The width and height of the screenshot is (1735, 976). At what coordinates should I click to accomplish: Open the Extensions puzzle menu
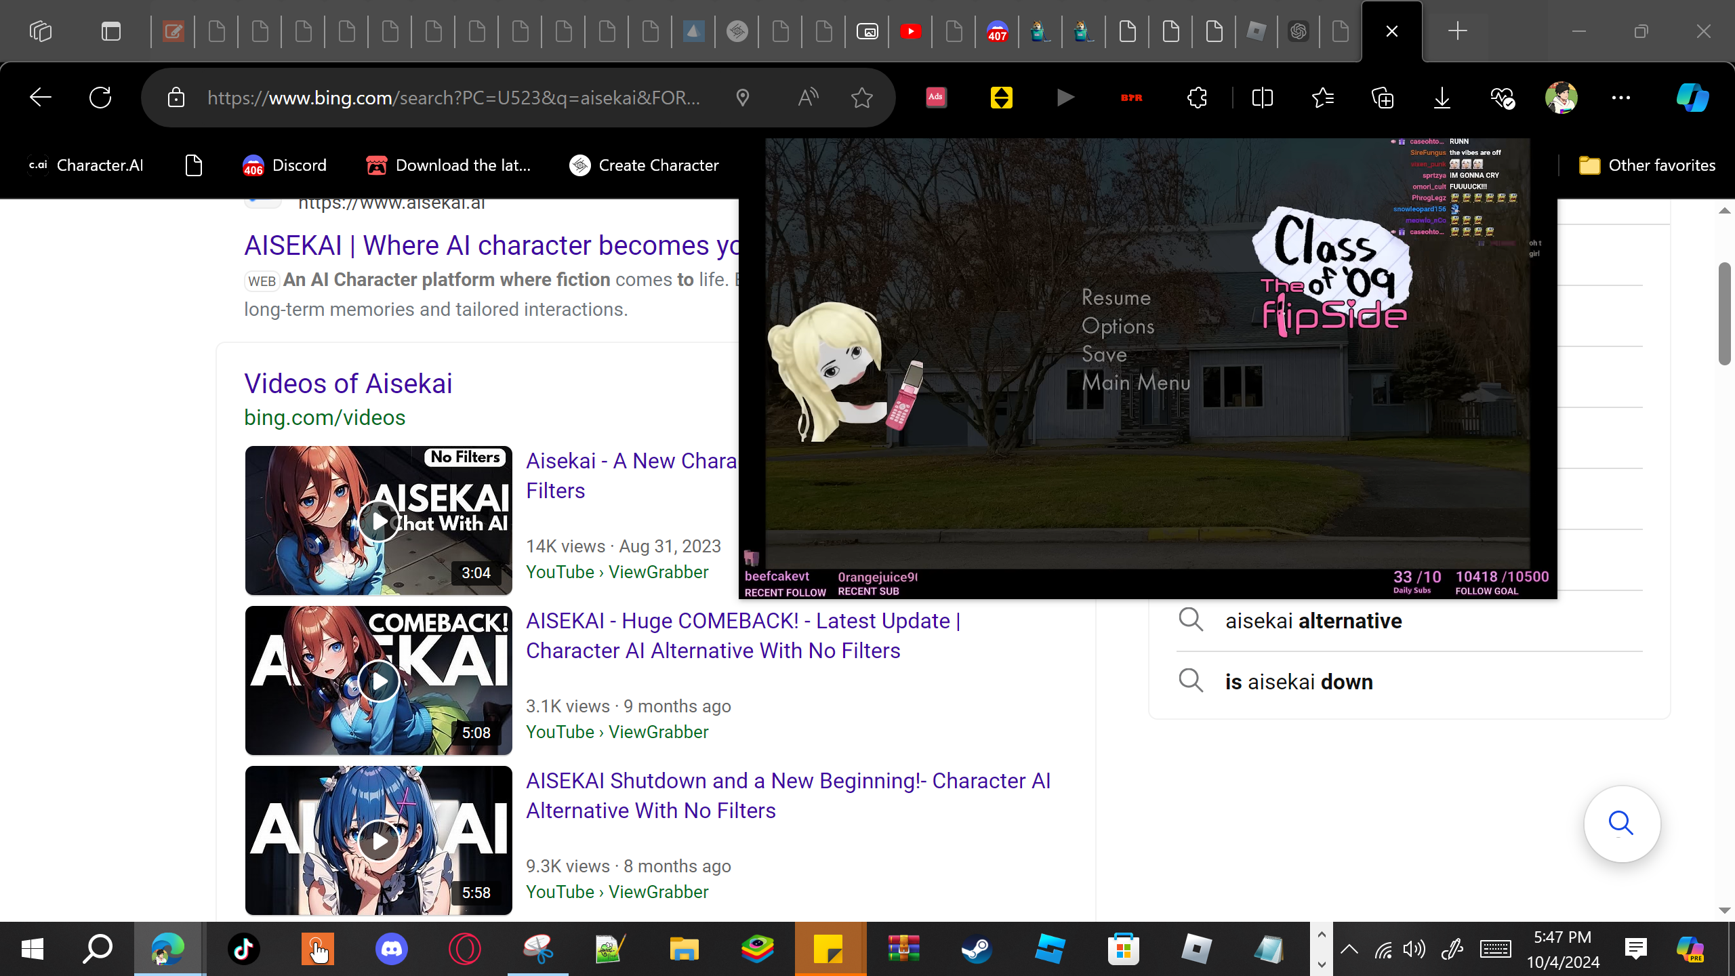(x=1197, y=98)
